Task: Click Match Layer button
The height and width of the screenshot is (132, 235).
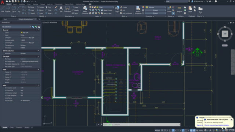Action: (x=106, y=13)
